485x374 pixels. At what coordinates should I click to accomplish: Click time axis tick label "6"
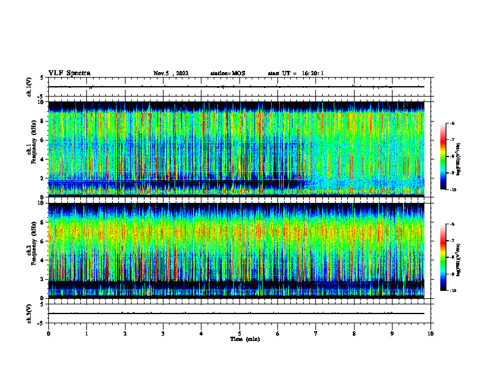click(278, 334)
